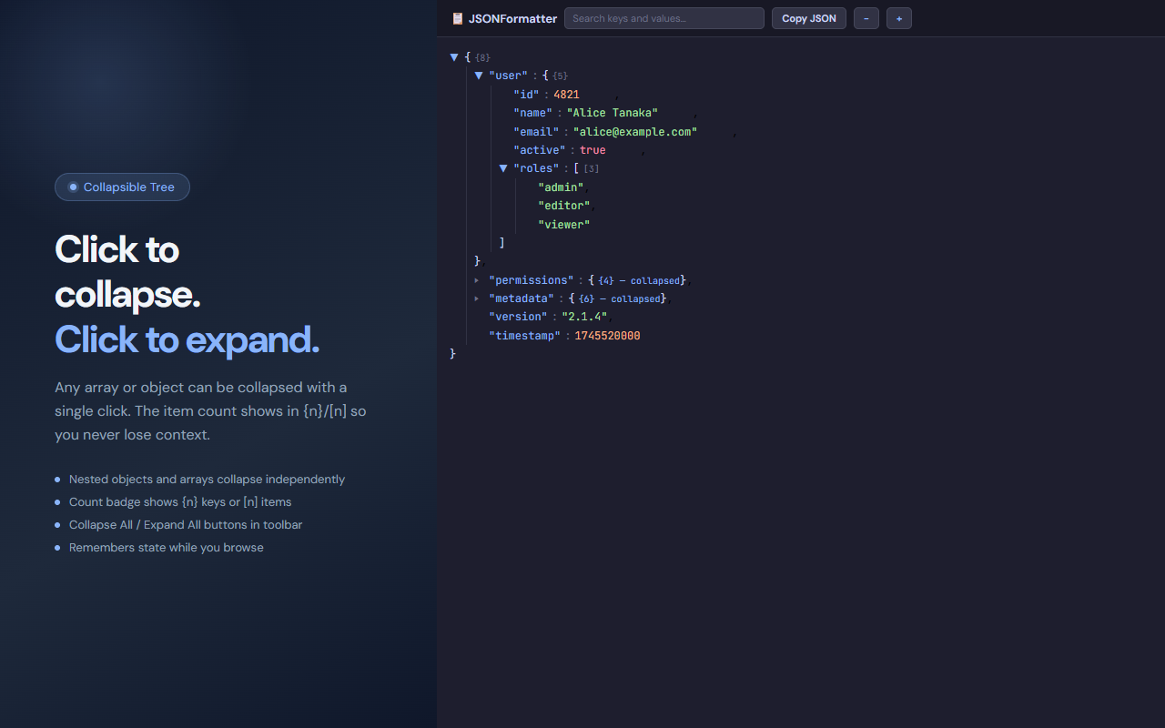The height and width of the screenshot is (728, 1165).
Task: Click the "name" key
Action: tap(533, 113)
